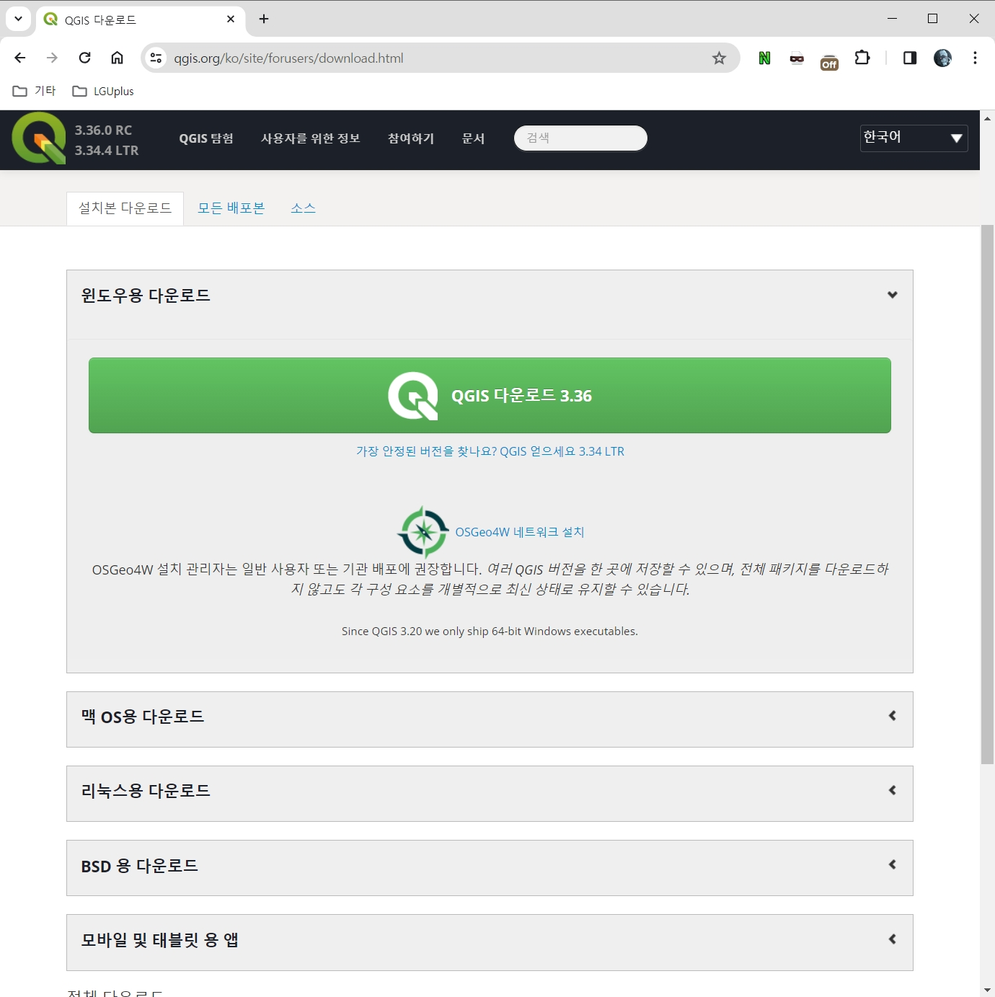Image resolution: width=995 pixels, height=997 pixels.
Task: Click the address bar URL
Action: click(288, 58)
